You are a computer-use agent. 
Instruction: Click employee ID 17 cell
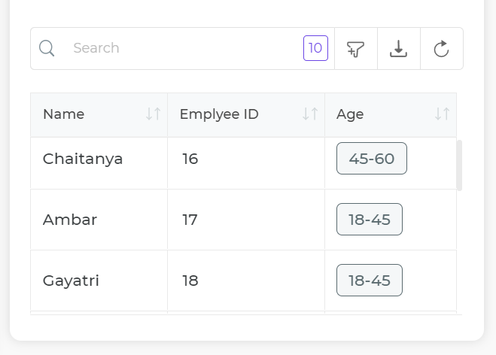(x=190, y=220)
